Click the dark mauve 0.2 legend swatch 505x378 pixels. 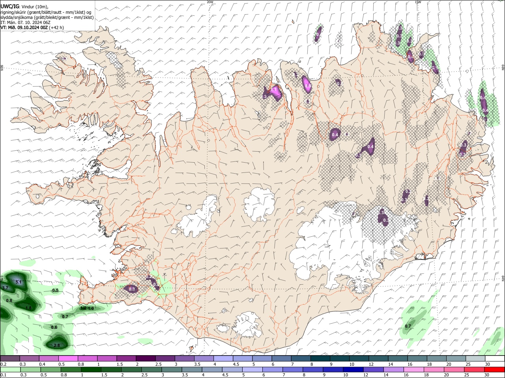point(10,359)
